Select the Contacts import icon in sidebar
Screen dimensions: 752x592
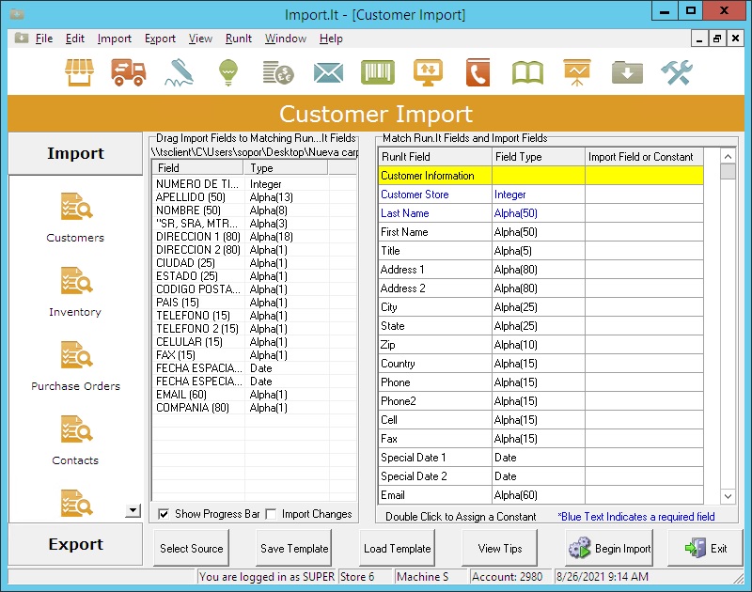click(x=76, y=429)
